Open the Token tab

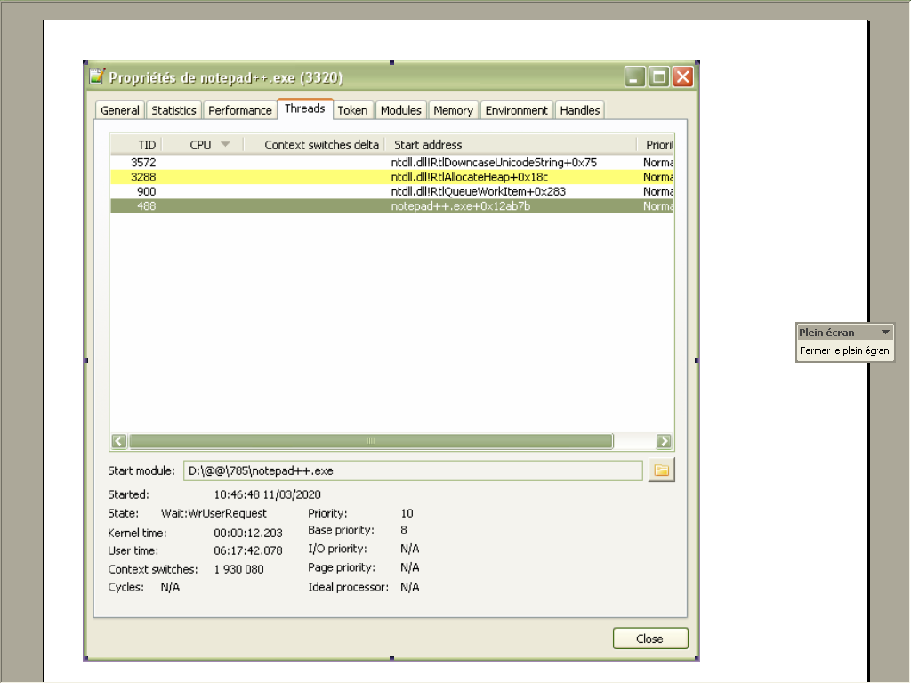click(352, 110)
